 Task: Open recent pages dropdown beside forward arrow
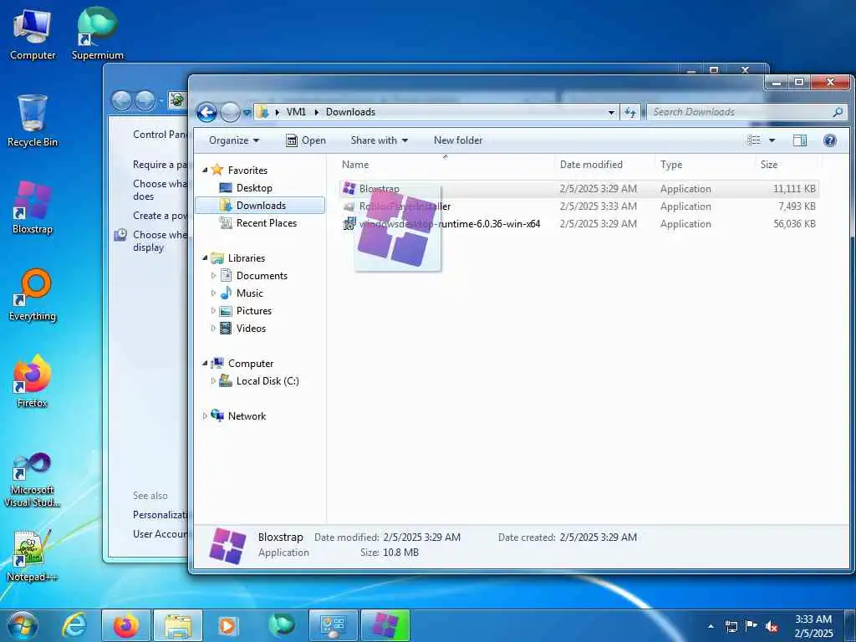coord(247,113)
